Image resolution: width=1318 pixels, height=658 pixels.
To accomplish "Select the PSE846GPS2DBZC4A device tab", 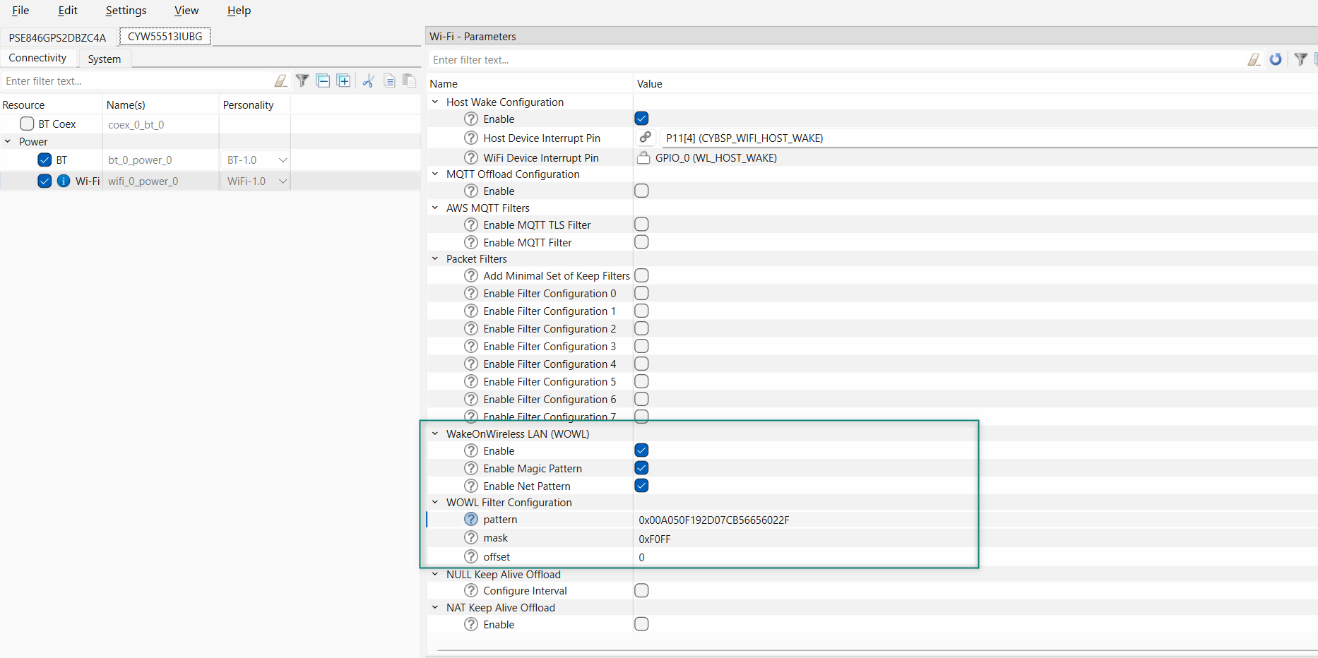I will point(57,37).
